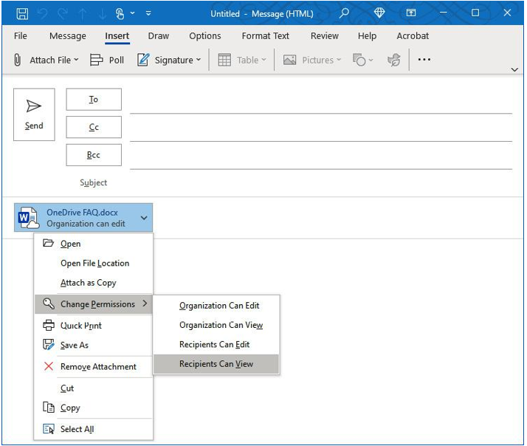527x446 pixels.
Task: Select the Insert tab
Action: coord(117,35)
